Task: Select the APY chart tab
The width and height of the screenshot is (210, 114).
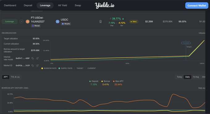Action: 6,77
